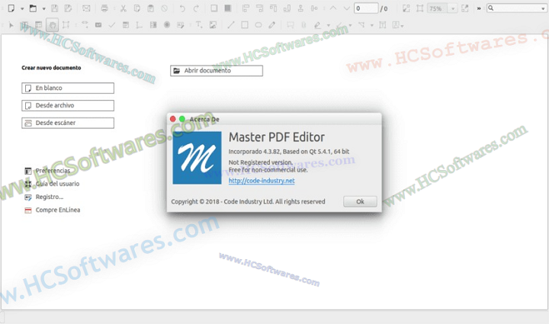Image resolution: width=549 pixels, height=324 pixels.
Task: Select the arrow pointer tool
Action: point(11,24)
